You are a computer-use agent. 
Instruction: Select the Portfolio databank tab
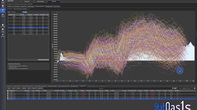[x=83, y=86]
